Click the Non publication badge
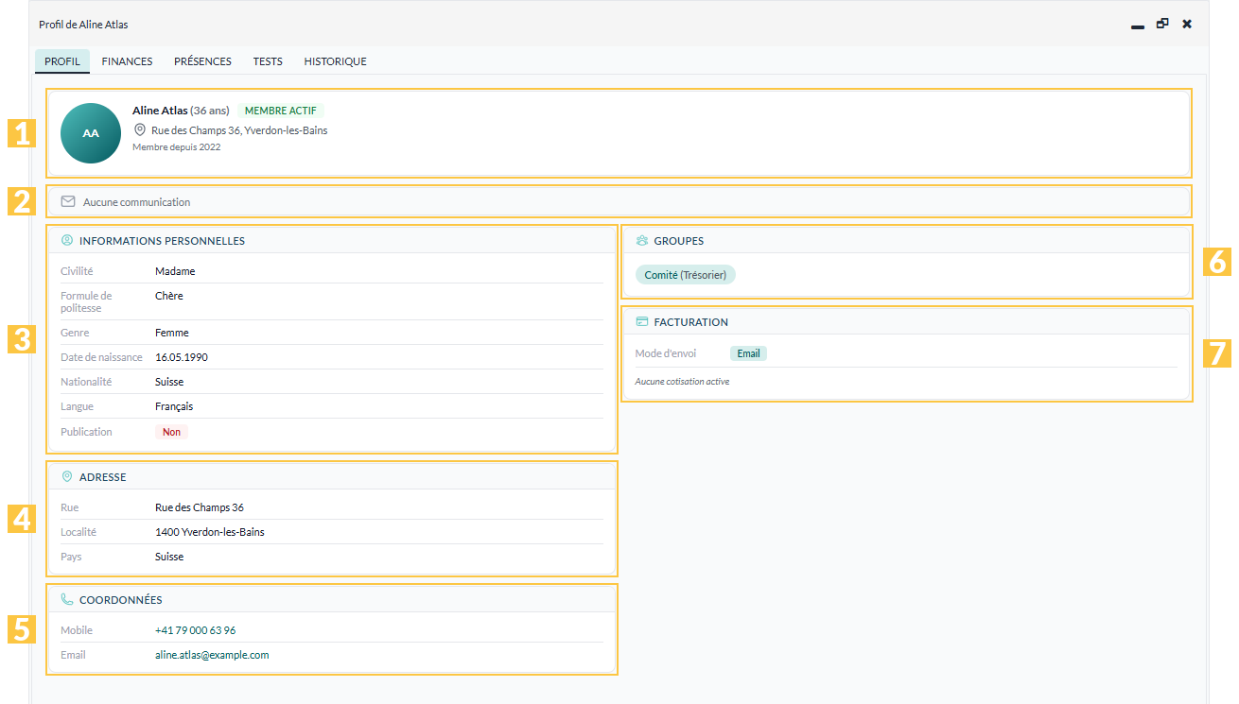This screenshot has height=704, width=1239. click(x=172, y=432)
